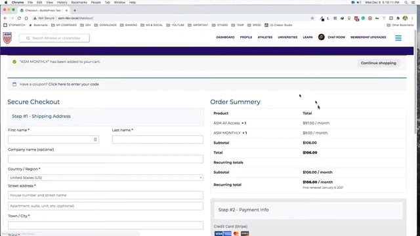Open the ATHLETES nav link
Viewport: 420px width, 236px height.
[265, 37]
